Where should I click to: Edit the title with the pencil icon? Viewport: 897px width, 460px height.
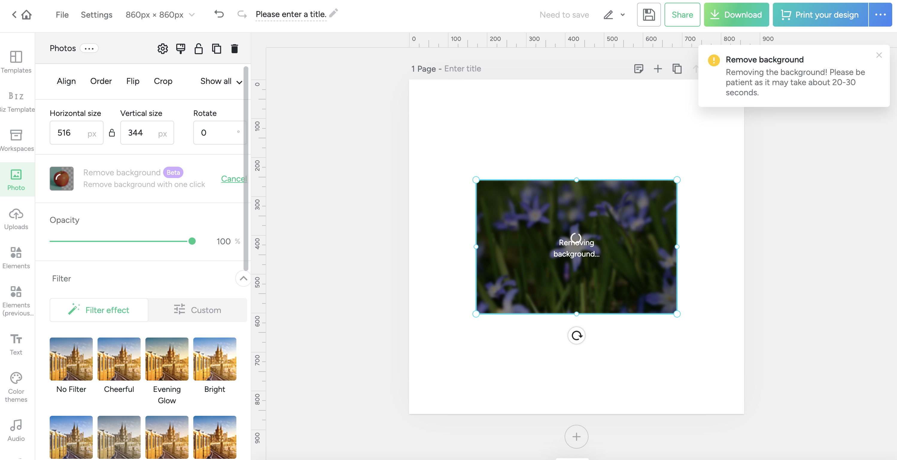pos(334,13)
